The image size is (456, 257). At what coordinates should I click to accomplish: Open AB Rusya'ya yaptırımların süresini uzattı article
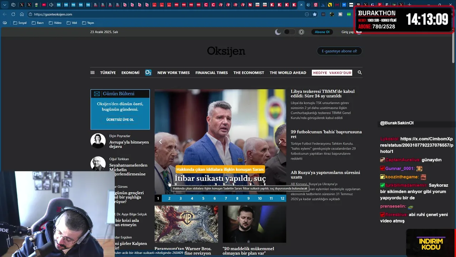(x=325, y=175)
